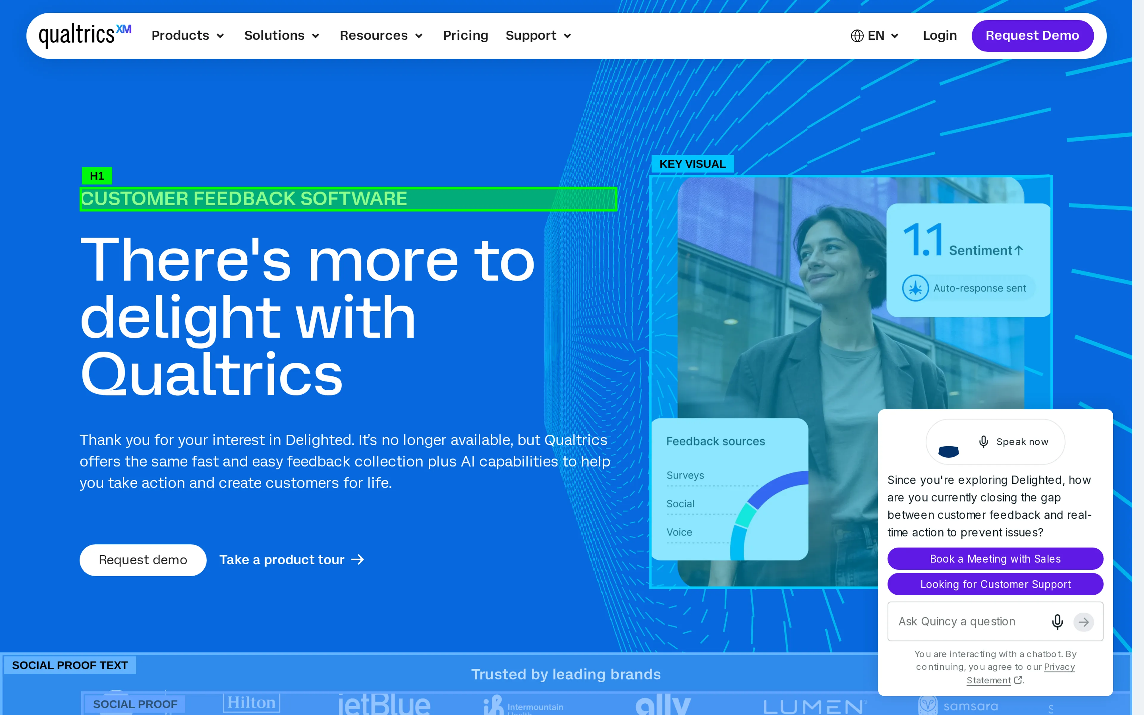Click the Speak now microphone icon
Image resolution: width=1144 pixels, height=715 pixels.
tap(983, 442)
